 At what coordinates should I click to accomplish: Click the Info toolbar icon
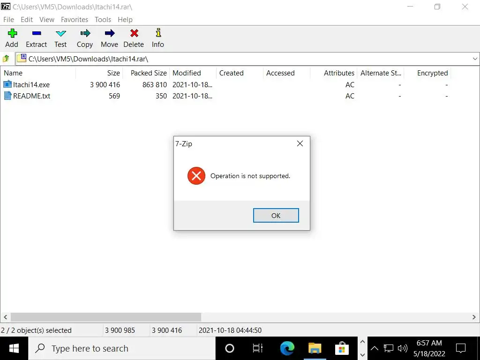tap(158, 33)
